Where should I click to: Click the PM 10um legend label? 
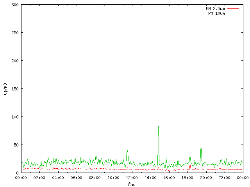(216, 13)
